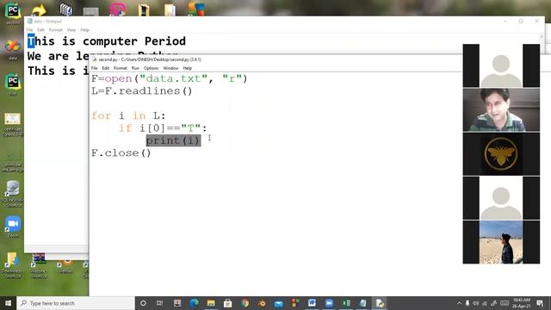The image size is (551, 310).
Task: Switch to Zoom on the taskbar
Action: point(329,303)
